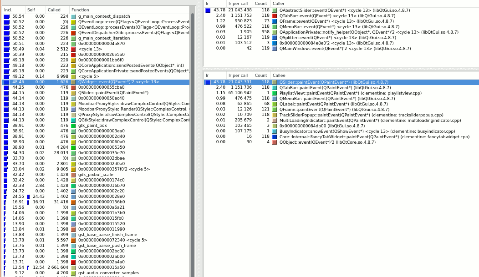The height and width of the screenshot is (277, 479).
Task: Click the icon beside FancyTabWidget::paintEvent callee
Action: point(275,137)
